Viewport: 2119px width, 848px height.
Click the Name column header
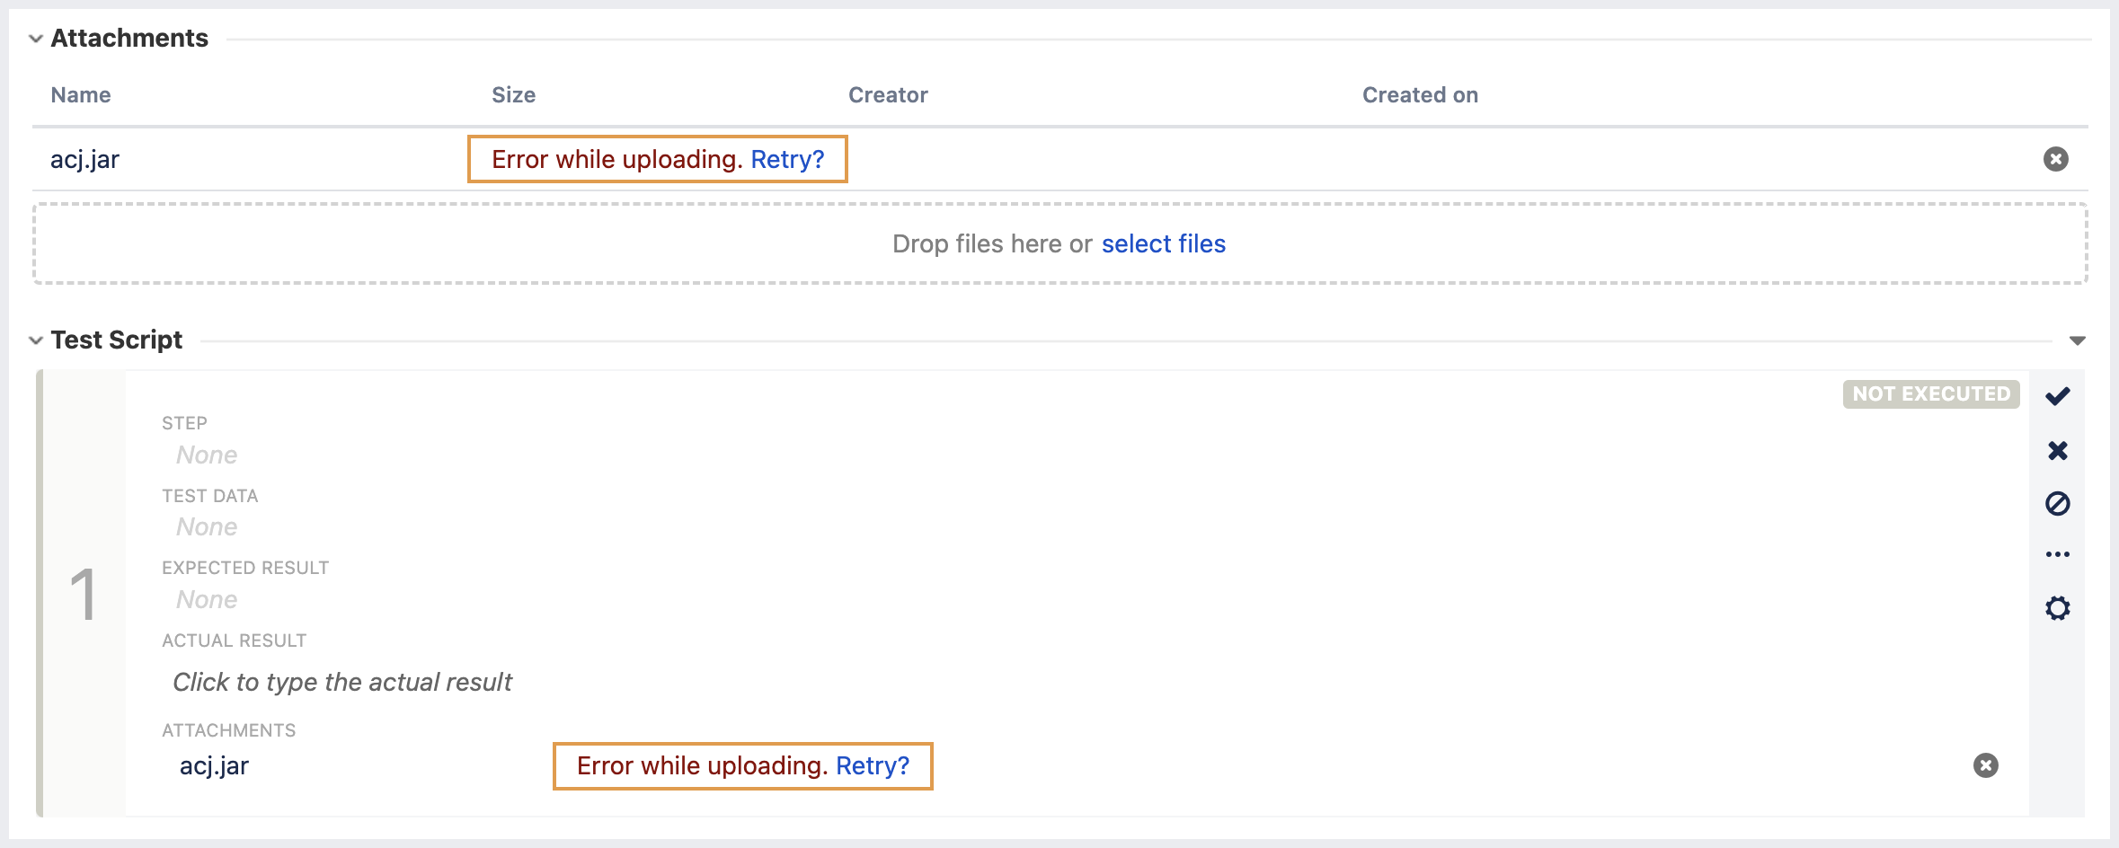(x=81, y=95)
